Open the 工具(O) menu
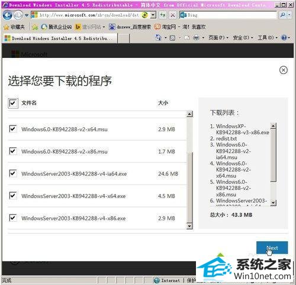 pyautogui.click(x=268, y=37)
